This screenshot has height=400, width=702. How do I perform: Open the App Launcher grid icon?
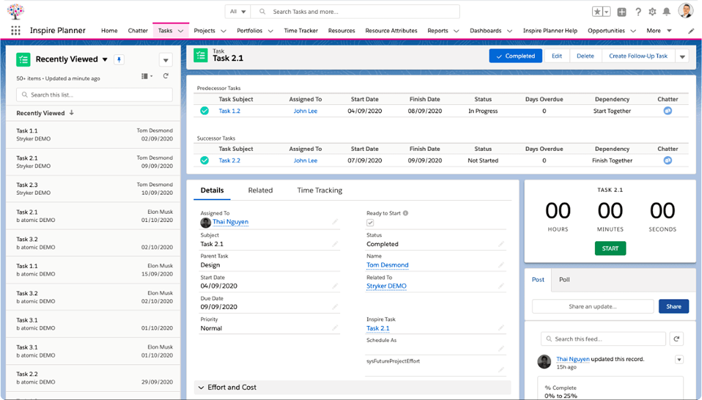point(16,31)
